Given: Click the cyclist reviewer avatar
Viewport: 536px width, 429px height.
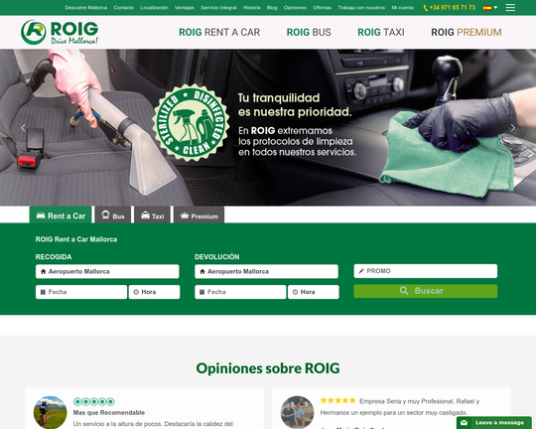Looking at the screenshot, I should 51,412.
